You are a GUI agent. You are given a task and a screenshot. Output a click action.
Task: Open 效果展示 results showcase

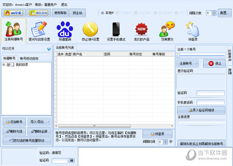[x=167, y=31]
